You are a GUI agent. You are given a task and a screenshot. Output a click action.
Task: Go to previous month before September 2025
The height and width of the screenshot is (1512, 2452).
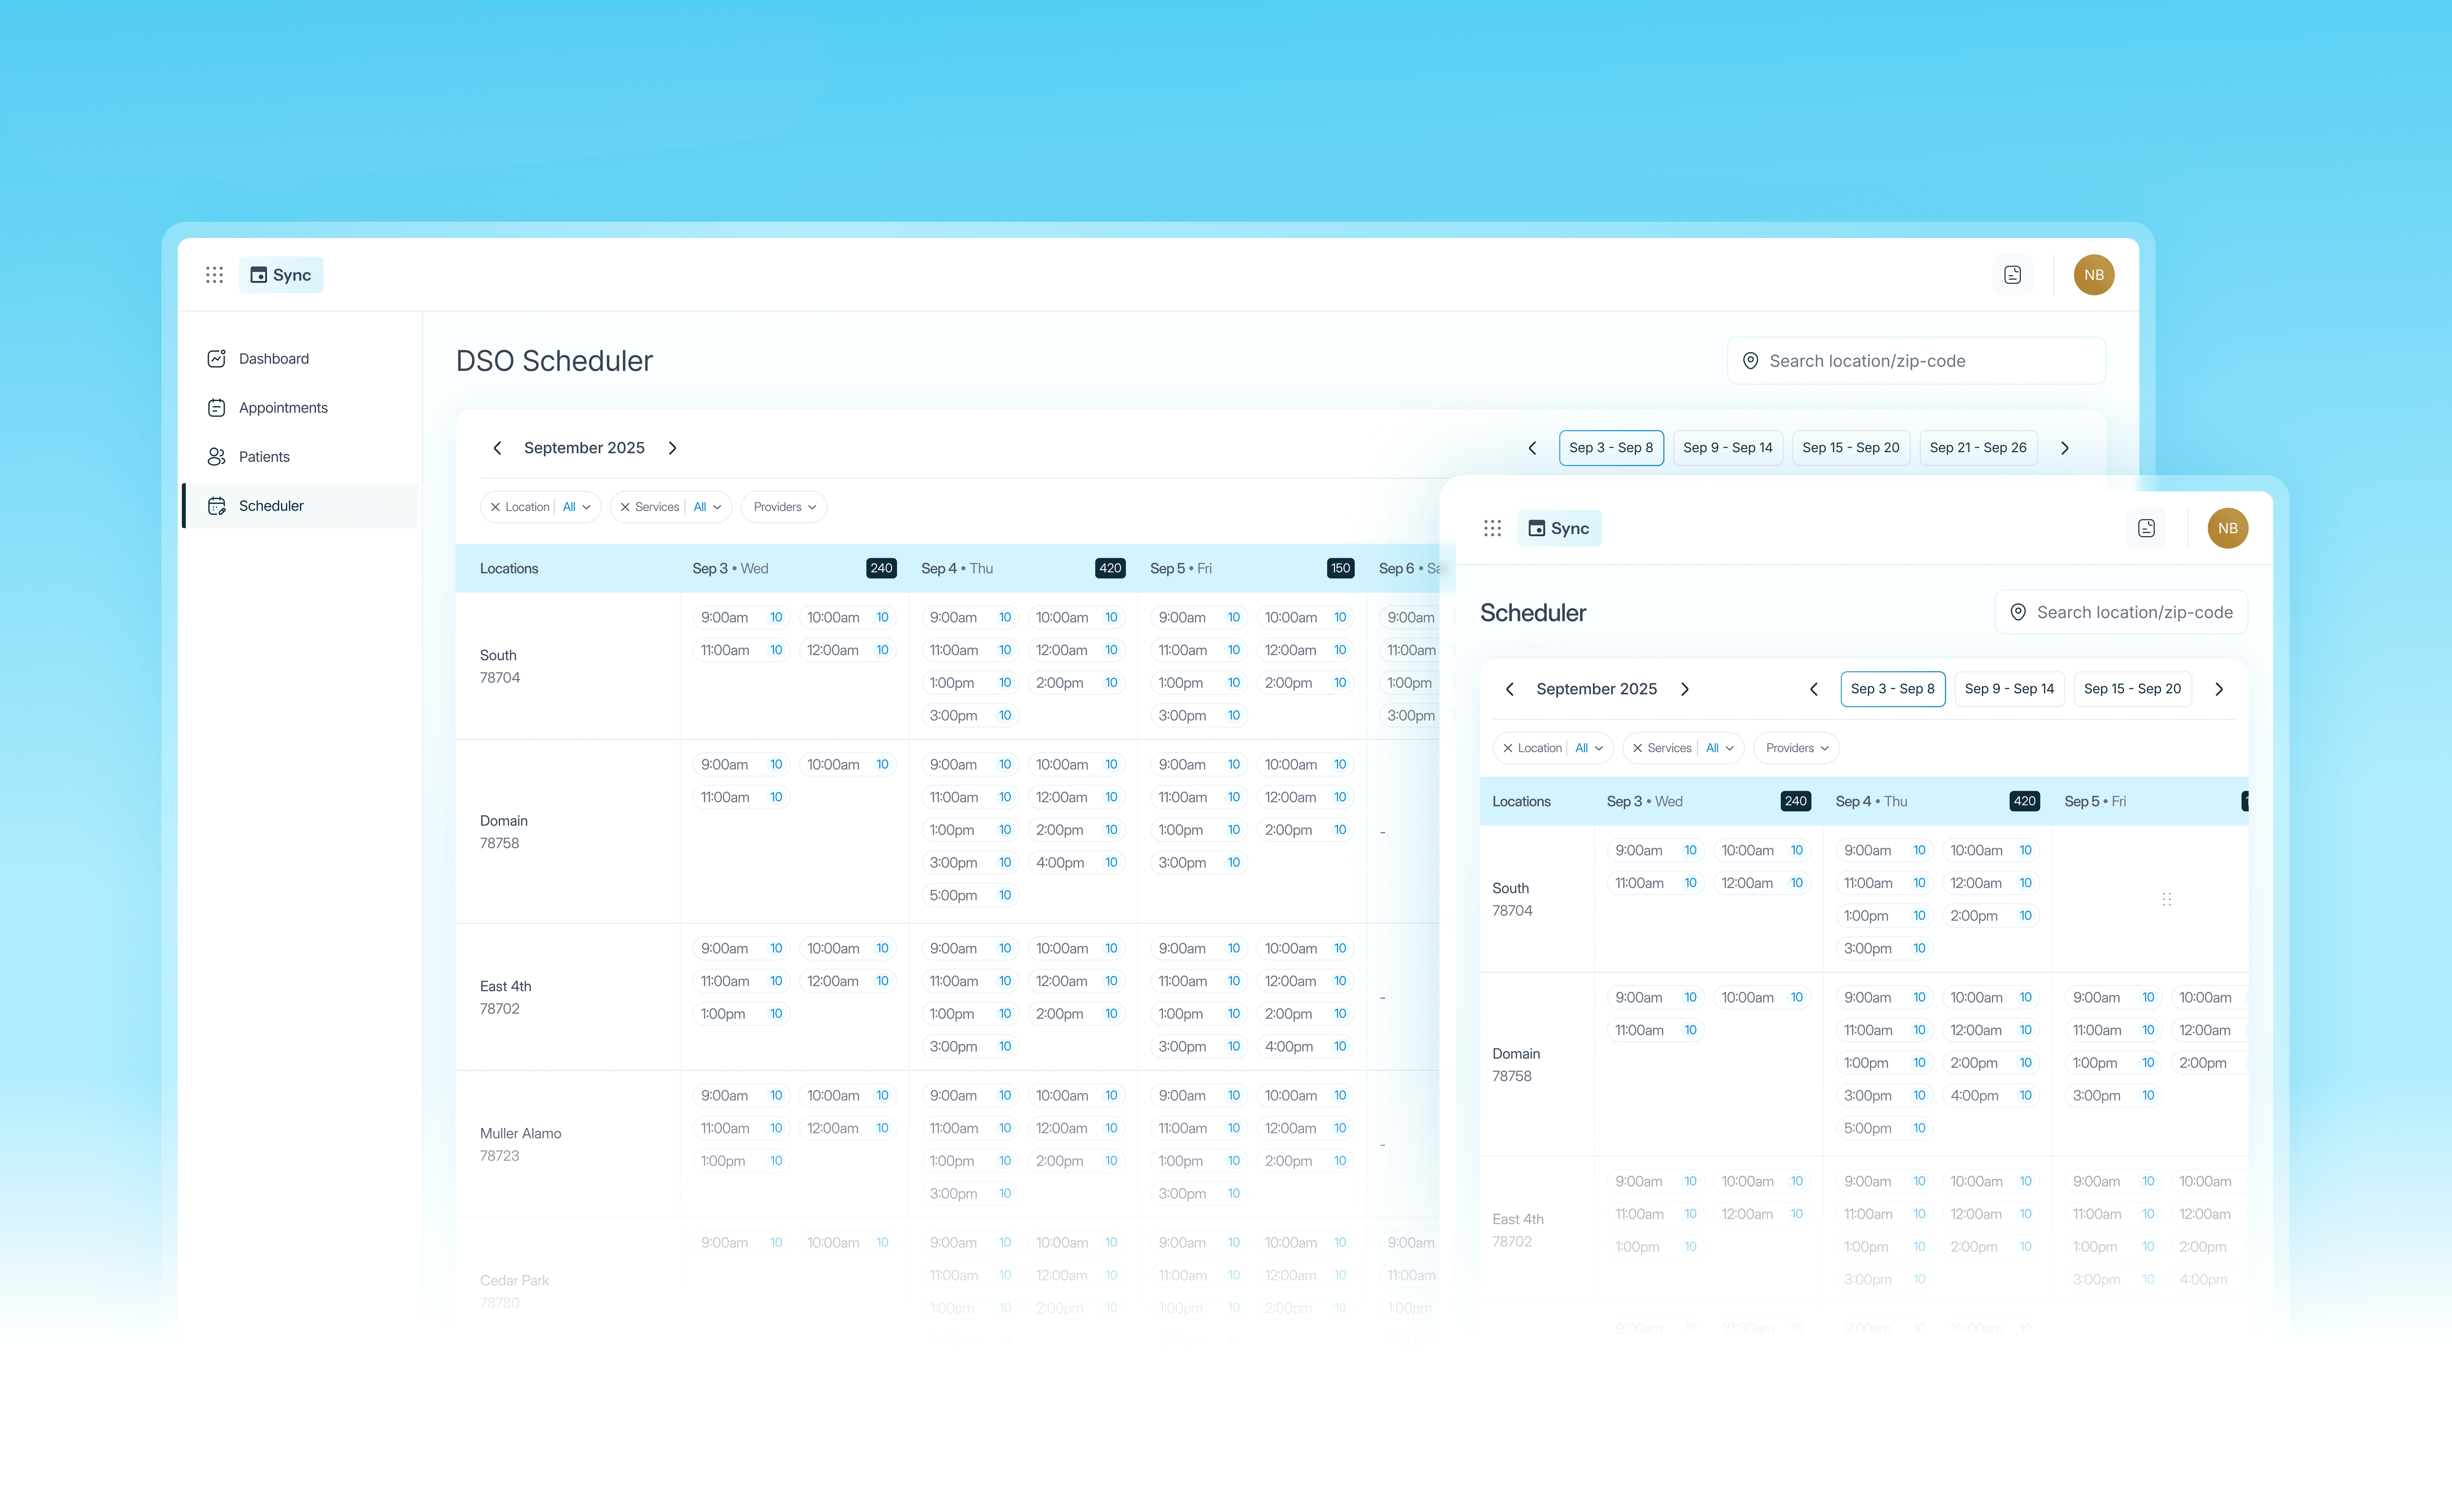497,448
